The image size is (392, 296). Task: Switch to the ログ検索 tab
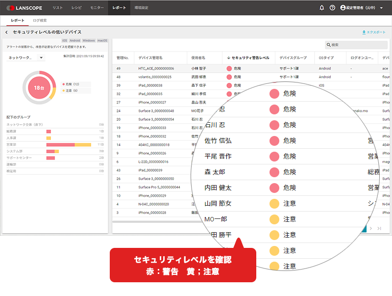pos(40,21)
